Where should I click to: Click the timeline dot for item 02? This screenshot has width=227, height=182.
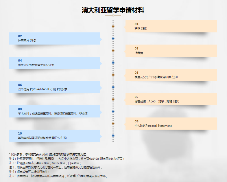point(113,38)
